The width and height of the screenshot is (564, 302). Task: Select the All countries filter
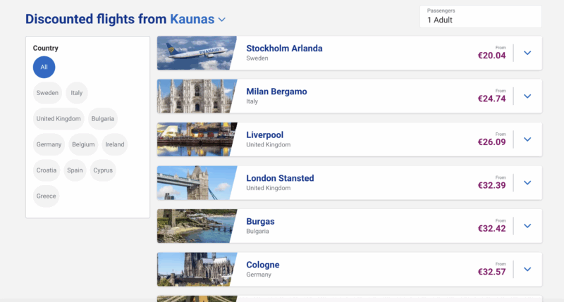[44, 68]
